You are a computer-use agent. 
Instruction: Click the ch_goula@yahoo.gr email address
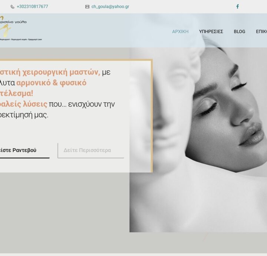[x=110, y=7]
